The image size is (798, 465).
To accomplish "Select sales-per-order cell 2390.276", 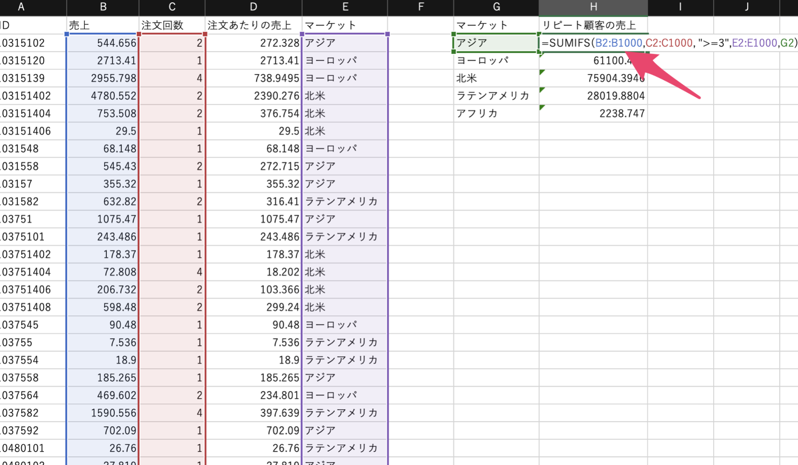I will 254,95.
